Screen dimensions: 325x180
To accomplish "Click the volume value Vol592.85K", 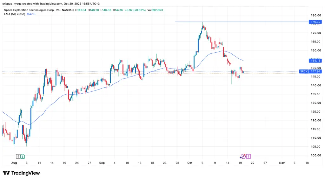I will (155, 10).
